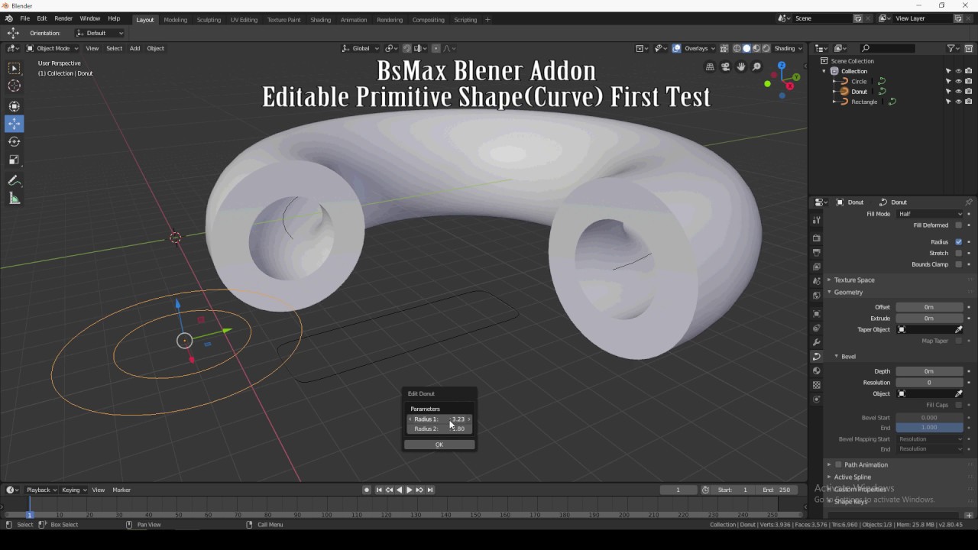Switch to camera view icon

[x=725, y=67]
